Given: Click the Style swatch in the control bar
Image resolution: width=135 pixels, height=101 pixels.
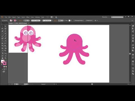Looking at the screenshot, I should (x=69, y=20).
